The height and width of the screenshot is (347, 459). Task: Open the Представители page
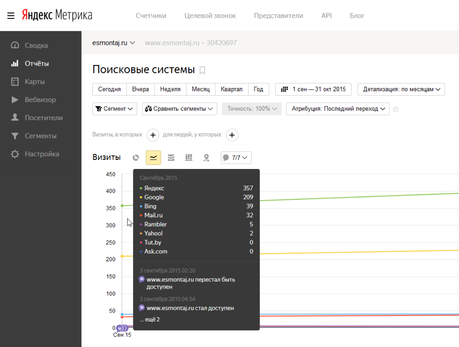pyautogui.click(x=278, y=16)
